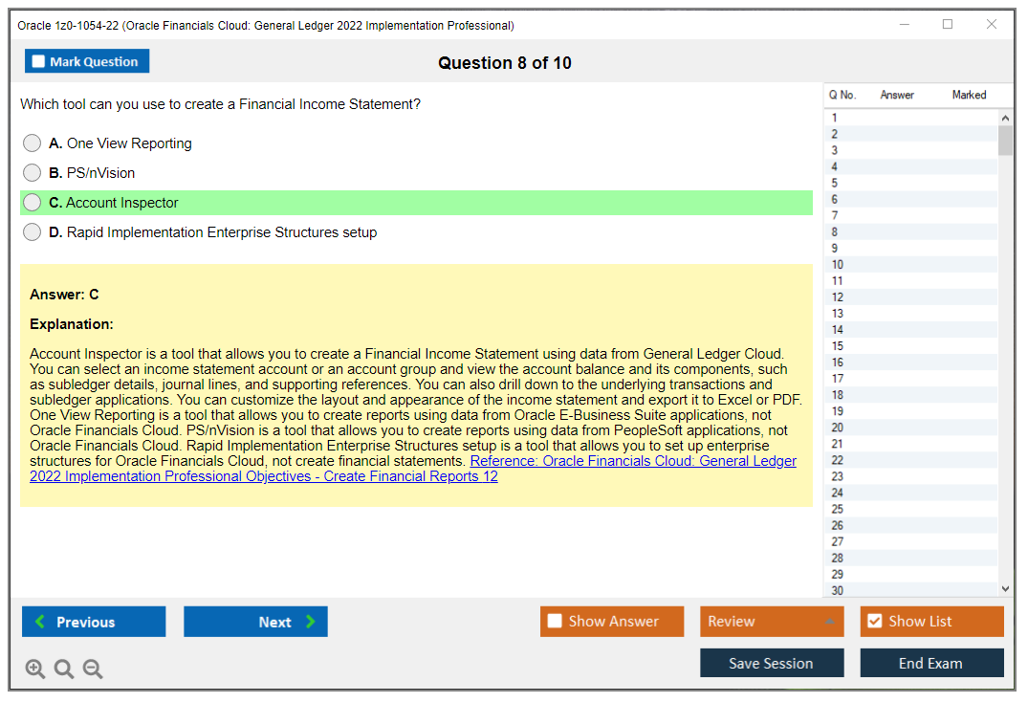Screen dimensions: 1028x703
Task: Select question 8 in the question list
Action: pyautogui.click(x=835, y=231)
